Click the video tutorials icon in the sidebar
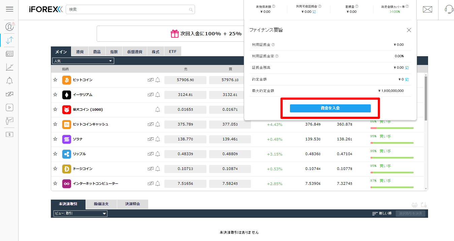454x241 pixels. click(x=9, y=107)
